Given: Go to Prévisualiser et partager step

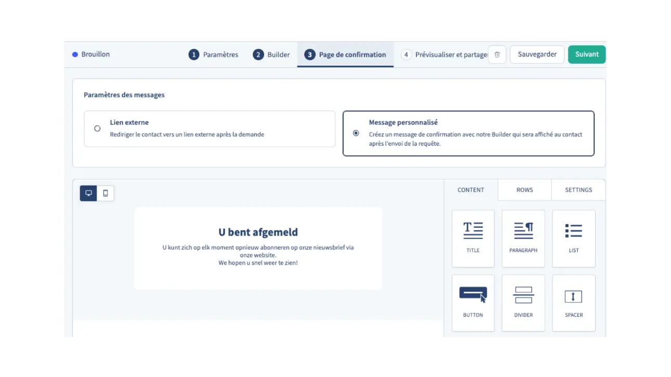Looking at the screenshot, I should coord(444,55).
